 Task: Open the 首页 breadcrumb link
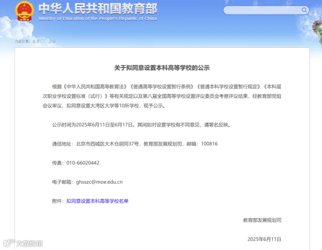tap(36, 41)
